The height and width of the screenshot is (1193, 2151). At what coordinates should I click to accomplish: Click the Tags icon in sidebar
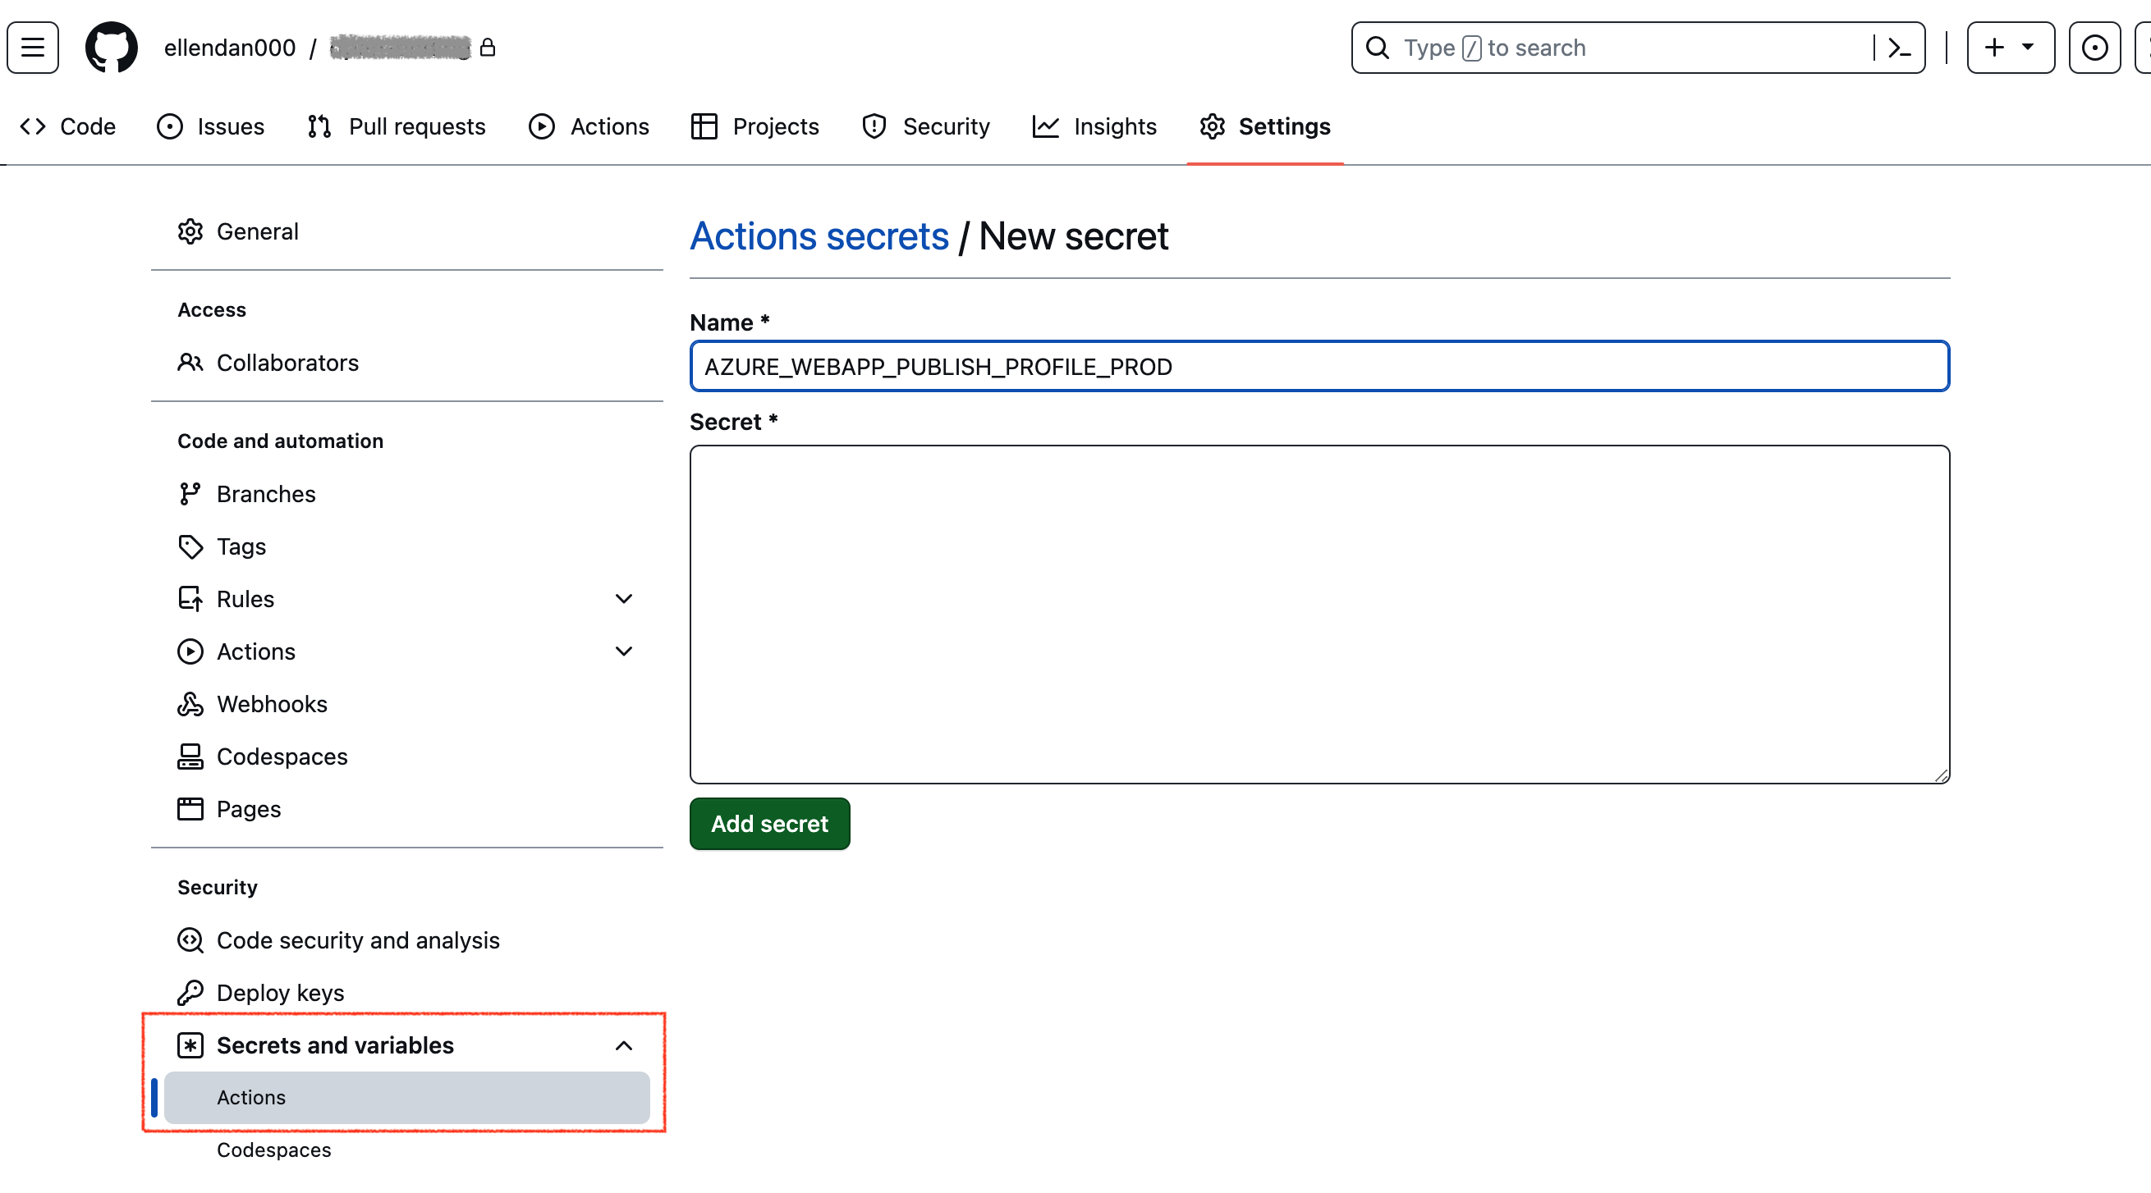point(190,546)
